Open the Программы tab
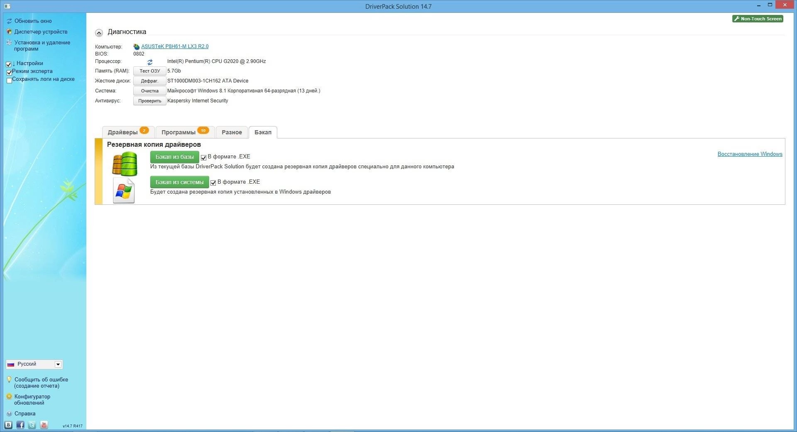Viewport: 797px width, 432px height. tap(185, 132)
